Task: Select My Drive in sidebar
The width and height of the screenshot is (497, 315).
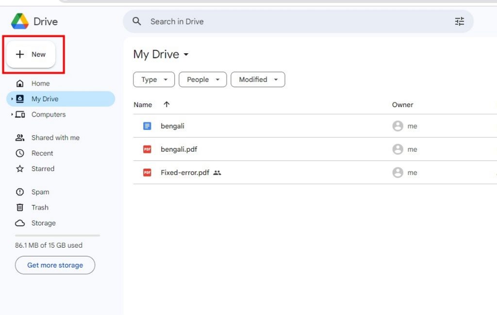Action: [x=61, y=99]
